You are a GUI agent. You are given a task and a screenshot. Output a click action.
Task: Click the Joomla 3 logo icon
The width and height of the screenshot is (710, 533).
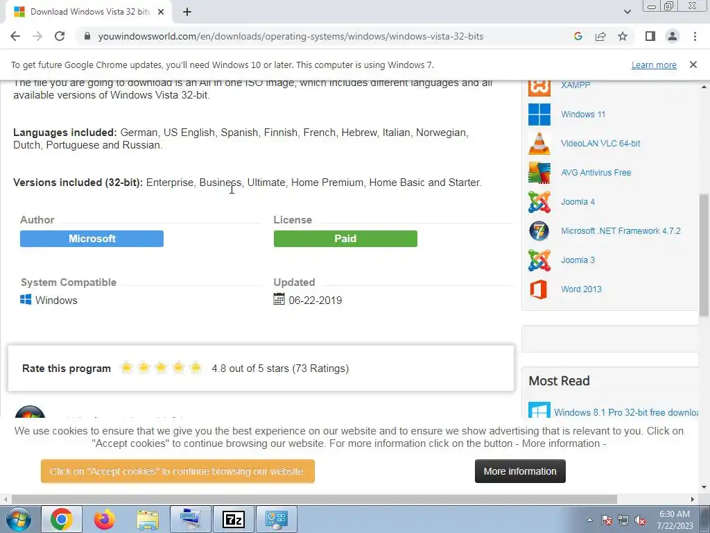coord(539,260)
